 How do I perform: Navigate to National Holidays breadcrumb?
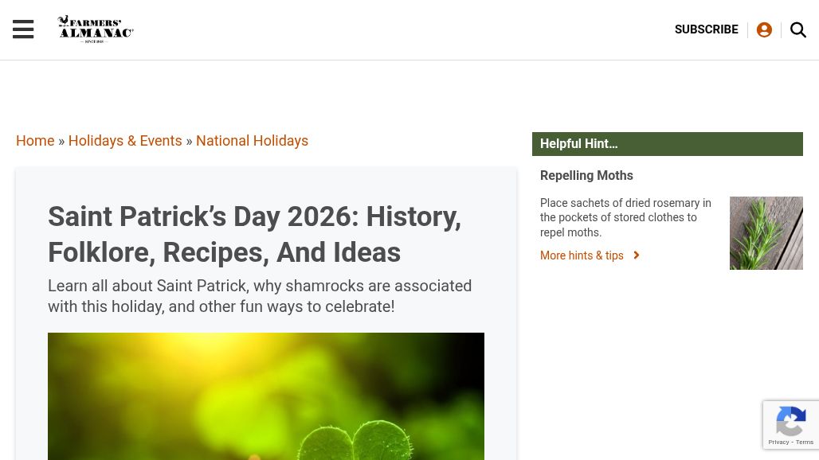tap(252, 141)
